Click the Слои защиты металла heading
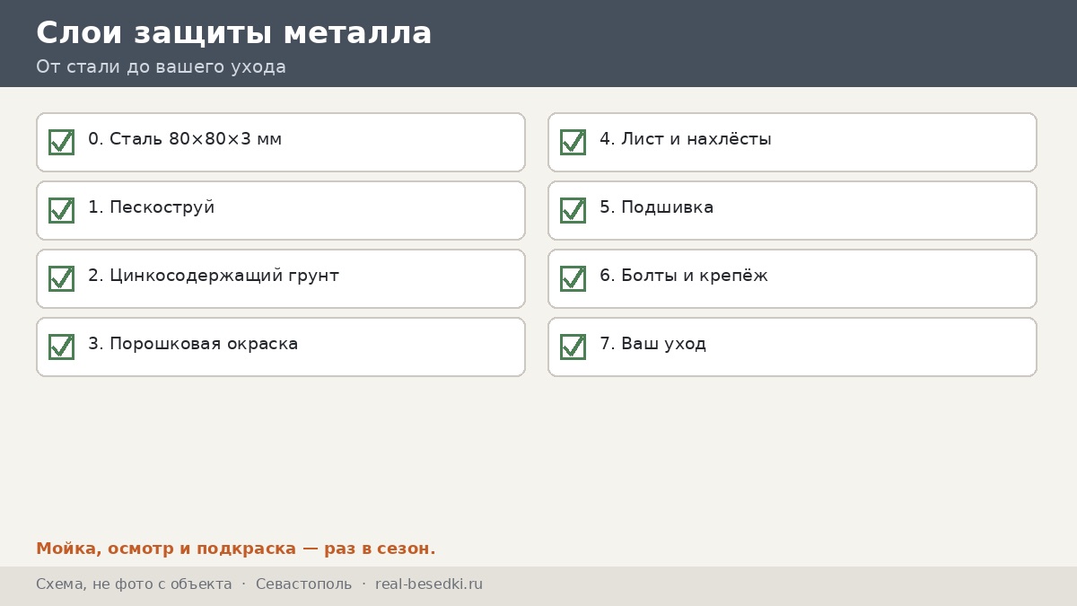Screen dimensions: 1077x606 coord(234,33)
